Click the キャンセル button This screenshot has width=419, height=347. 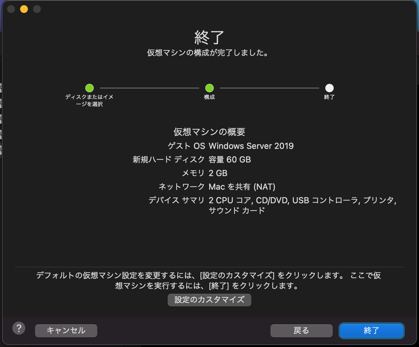66,330
